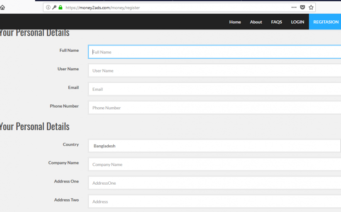The height and width of the screenshot is (212, 341).
Task: Click the Company Name field
Action: pos(214,164)
